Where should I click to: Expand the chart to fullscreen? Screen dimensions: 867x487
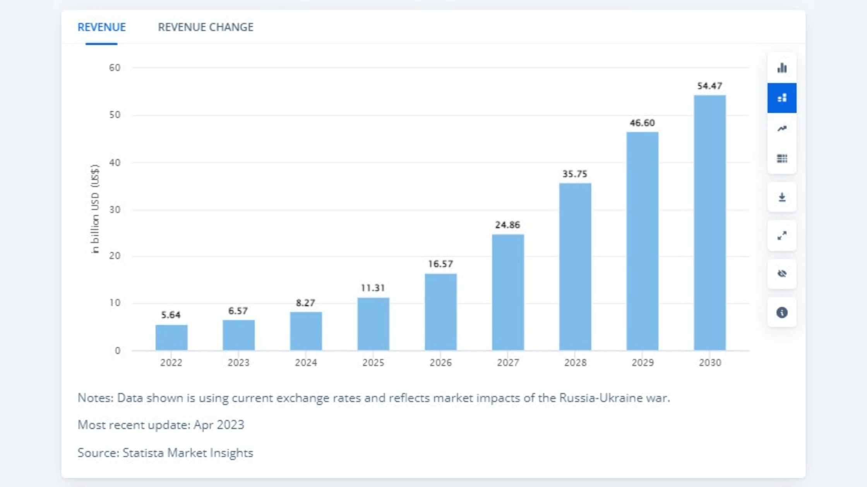pos(782,235)
